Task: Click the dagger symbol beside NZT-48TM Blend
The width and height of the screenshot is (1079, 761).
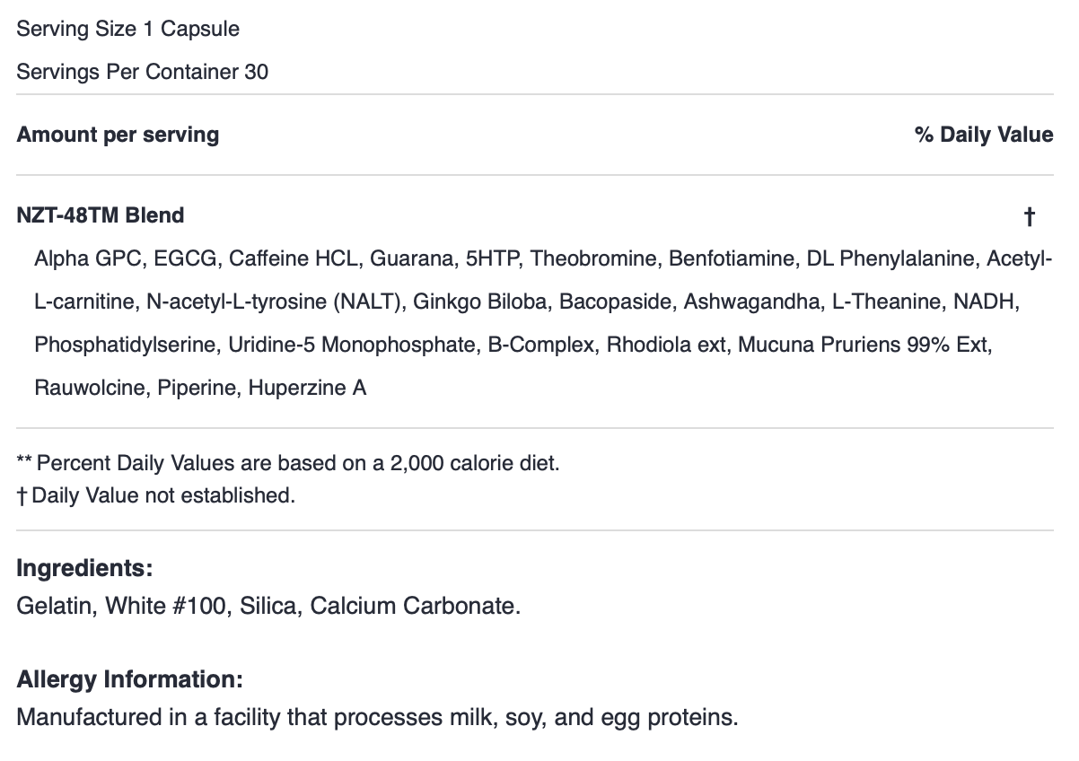Action: point(1030,216)
